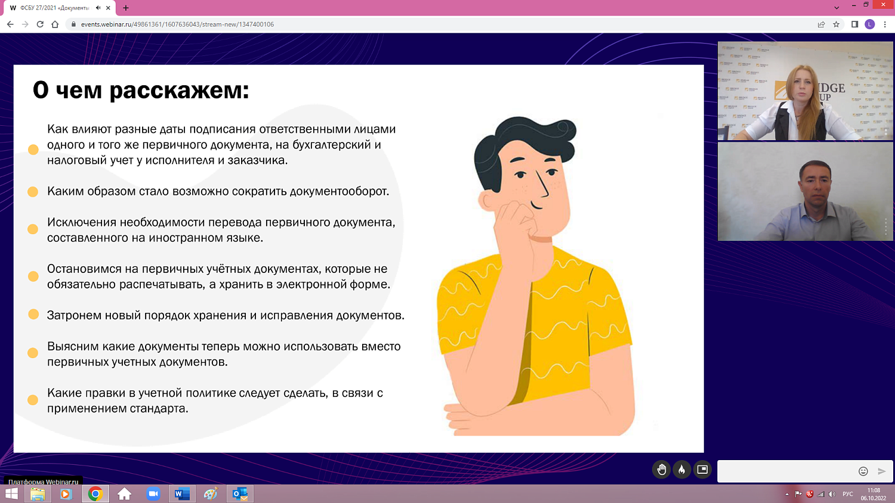The height and width of the screenshot is (503, 895).
Task: Click the chat message input field
Action: (788, 471)
